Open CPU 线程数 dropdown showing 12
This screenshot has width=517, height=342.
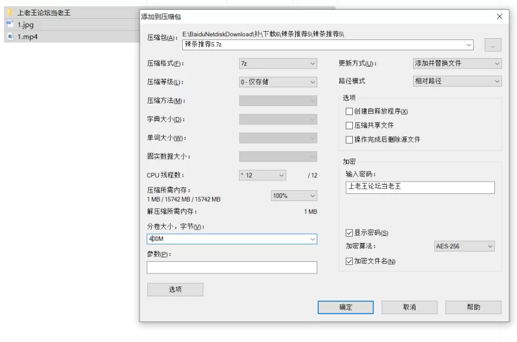pyautogui.click(x=262, y=175)
